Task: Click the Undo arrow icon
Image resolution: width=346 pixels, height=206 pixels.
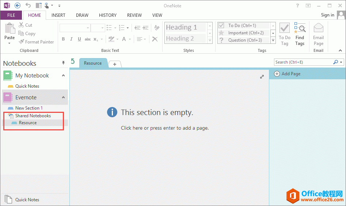Action: [x=28, y=5]
